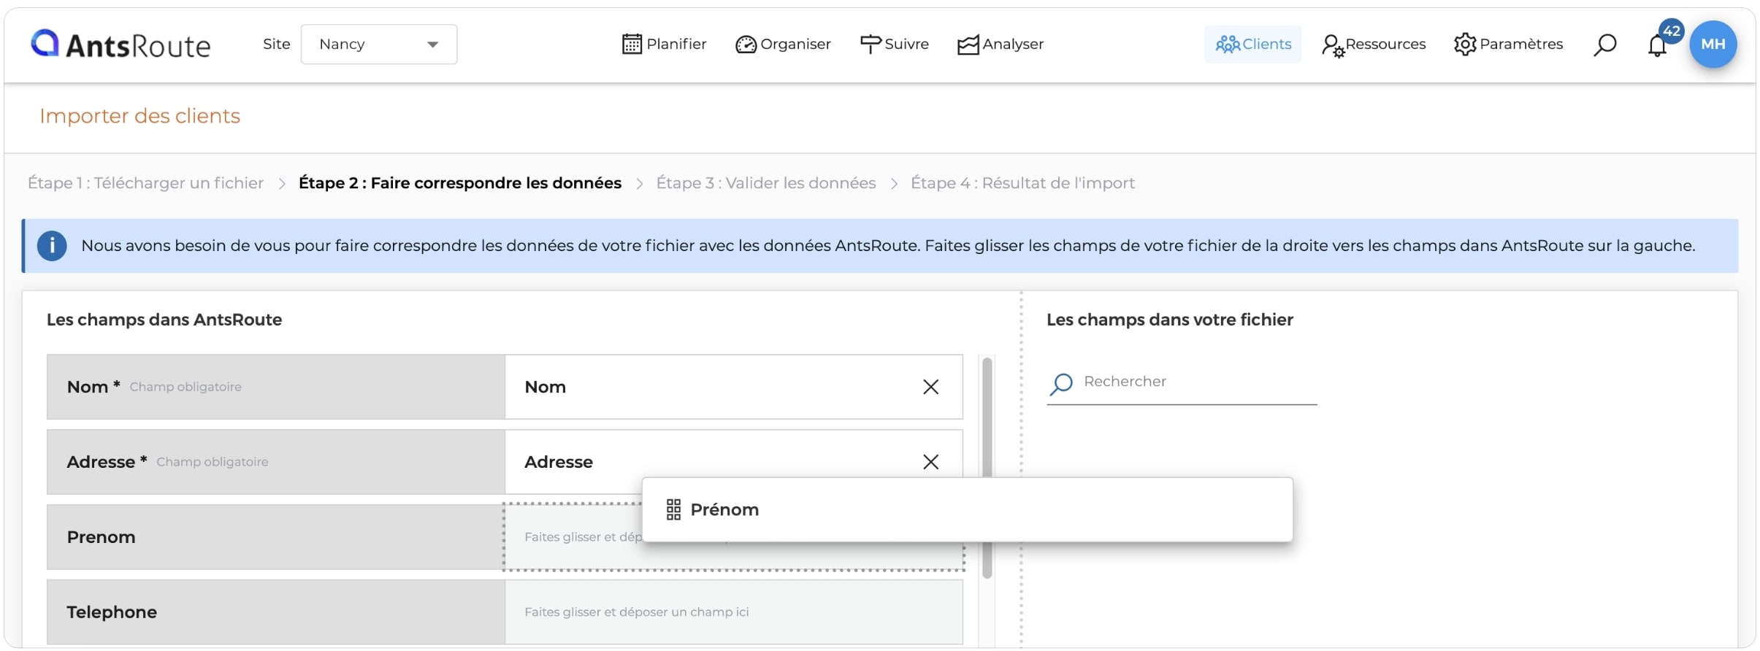Select Étape 2 Faire correspondre les données
Viewport: 1760px width, 651px height.
point(460,183)
